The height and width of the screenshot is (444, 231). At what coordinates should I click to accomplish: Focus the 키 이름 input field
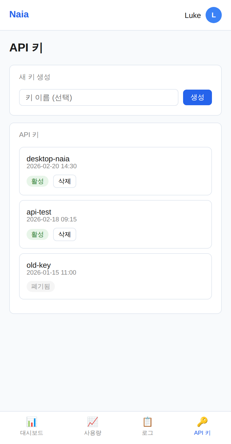(99, 97)
